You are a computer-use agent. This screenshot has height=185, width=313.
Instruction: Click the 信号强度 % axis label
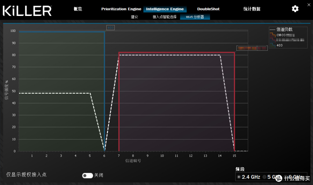[7, 90]
